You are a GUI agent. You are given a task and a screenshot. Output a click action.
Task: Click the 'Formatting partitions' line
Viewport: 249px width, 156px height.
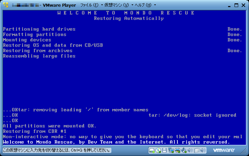coord(35,35)
